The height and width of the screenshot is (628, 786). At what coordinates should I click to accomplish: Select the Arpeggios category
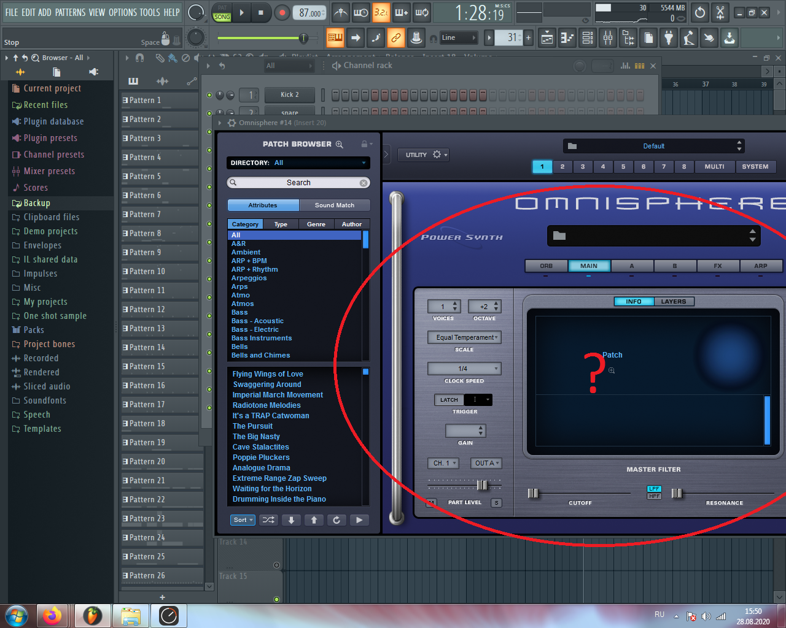(x=249, y=278)
